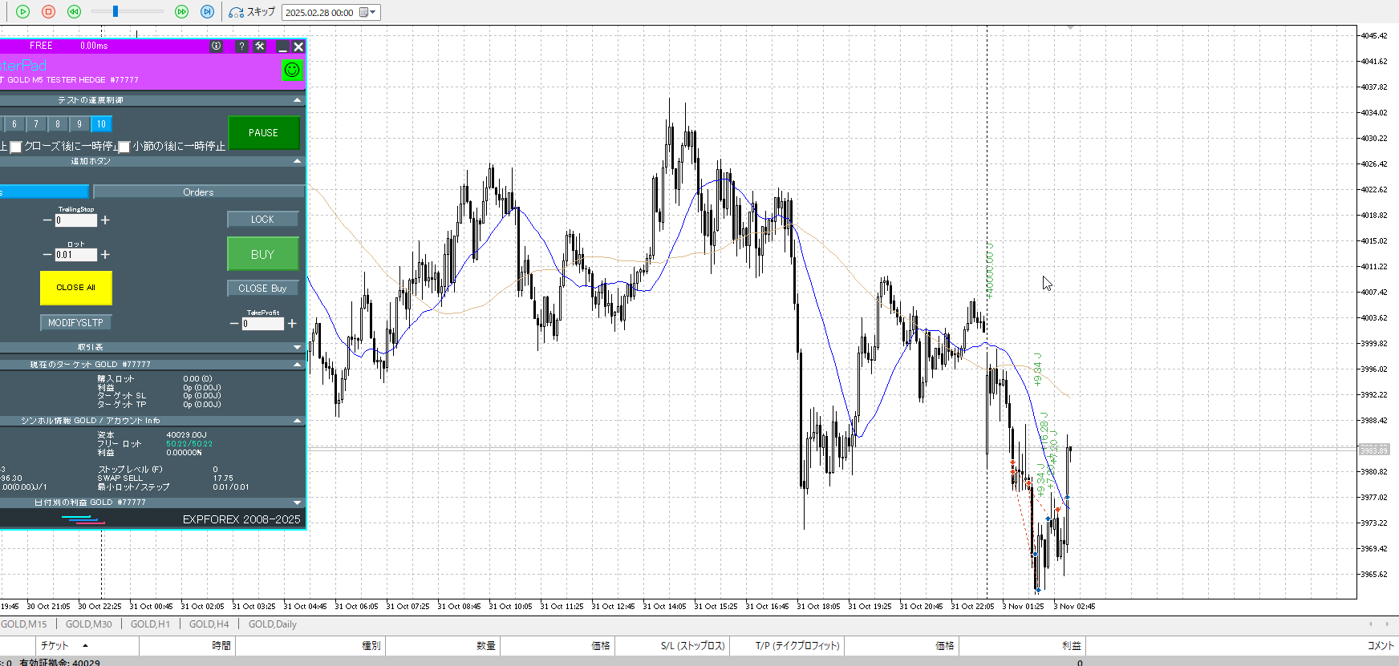Click the blue step-forward icon

207,12
